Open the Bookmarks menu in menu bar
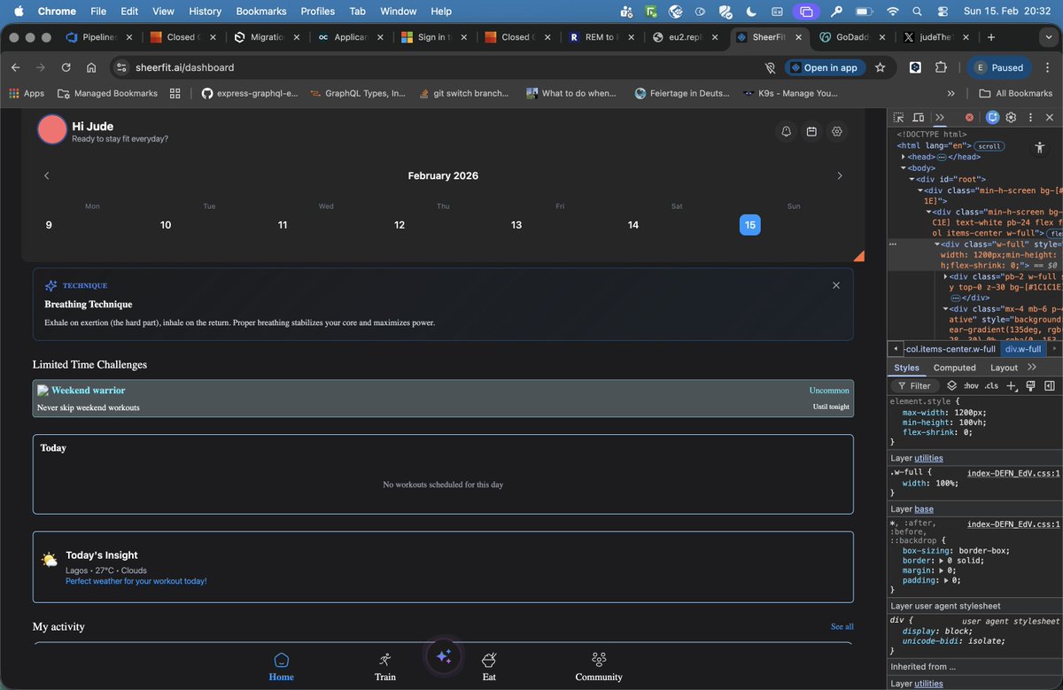Viewport: 1063px width, 690px height. click(261, 12)
